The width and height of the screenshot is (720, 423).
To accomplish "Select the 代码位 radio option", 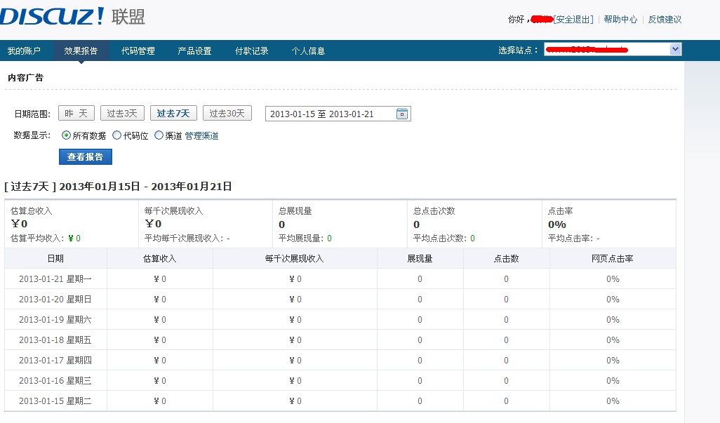I will coord(116,135).
